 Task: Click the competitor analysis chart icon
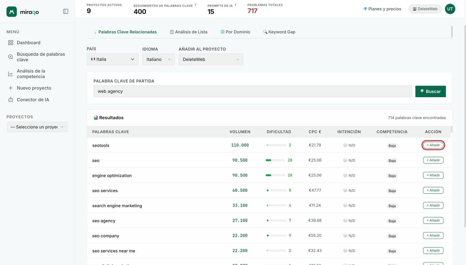tap(11, 74)
